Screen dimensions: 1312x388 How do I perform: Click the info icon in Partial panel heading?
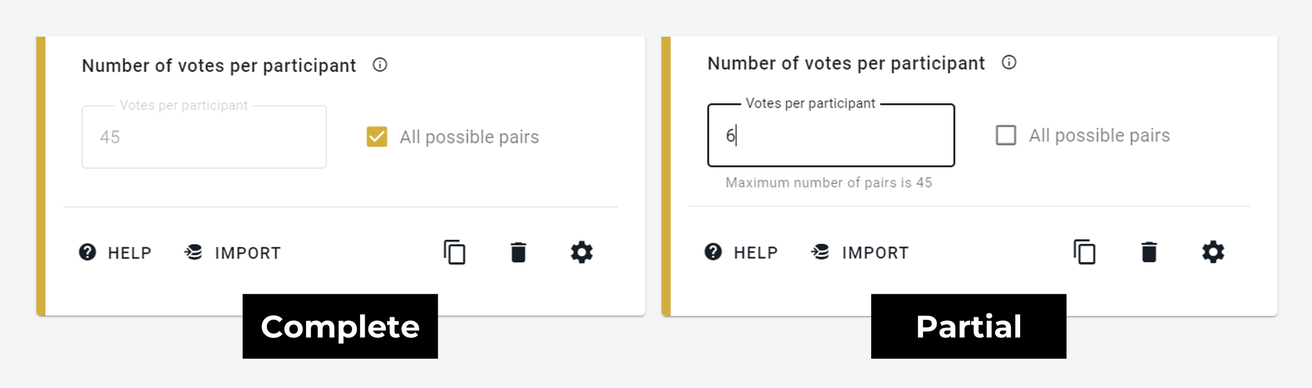click(1009, 62)
